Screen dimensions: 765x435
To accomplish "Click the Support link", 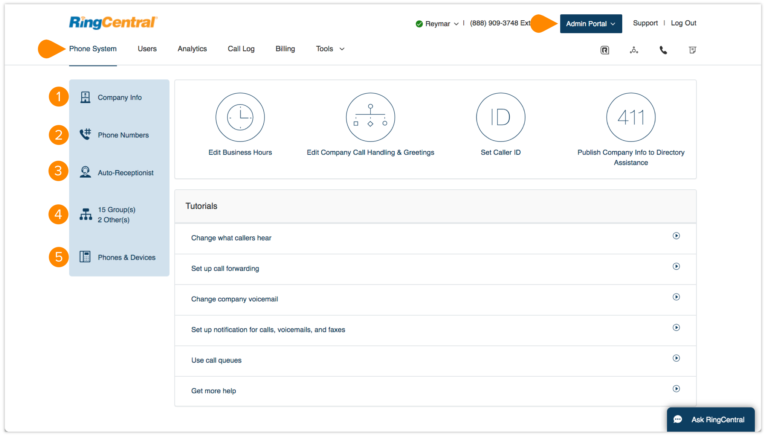I will coord(645,23).
